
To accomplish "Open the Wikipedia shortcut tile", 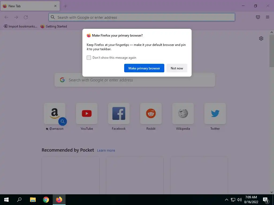I will click(x=183, y=113).
